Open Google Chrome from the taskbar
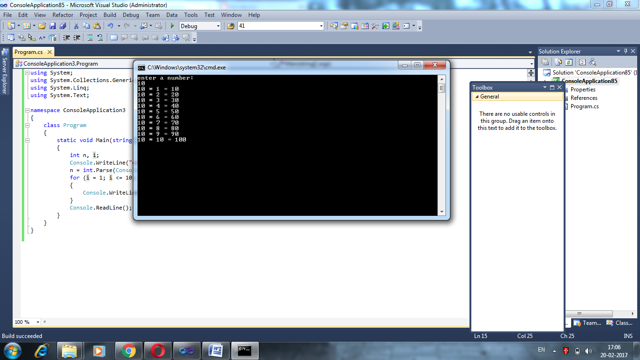The width and height of the screenshot is (640, 360). tap(129, 350)
